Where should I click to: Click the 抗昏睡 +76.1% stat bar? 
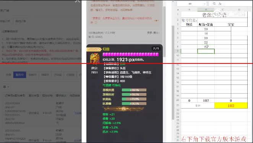tap(134, 104)
